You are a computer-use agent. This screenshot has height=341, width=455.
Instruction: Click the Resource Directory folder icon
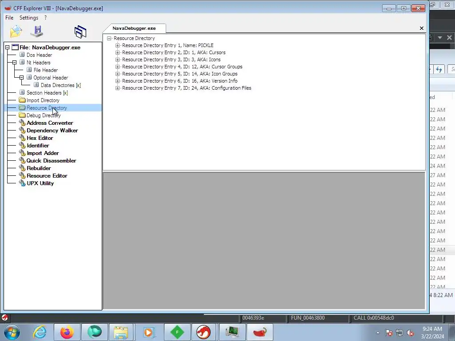click(22, 107)
